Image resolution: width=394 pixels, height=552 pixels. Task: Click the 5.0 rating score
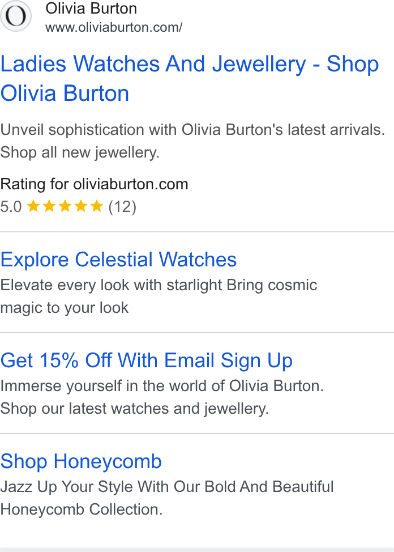[x=11, y=207]
